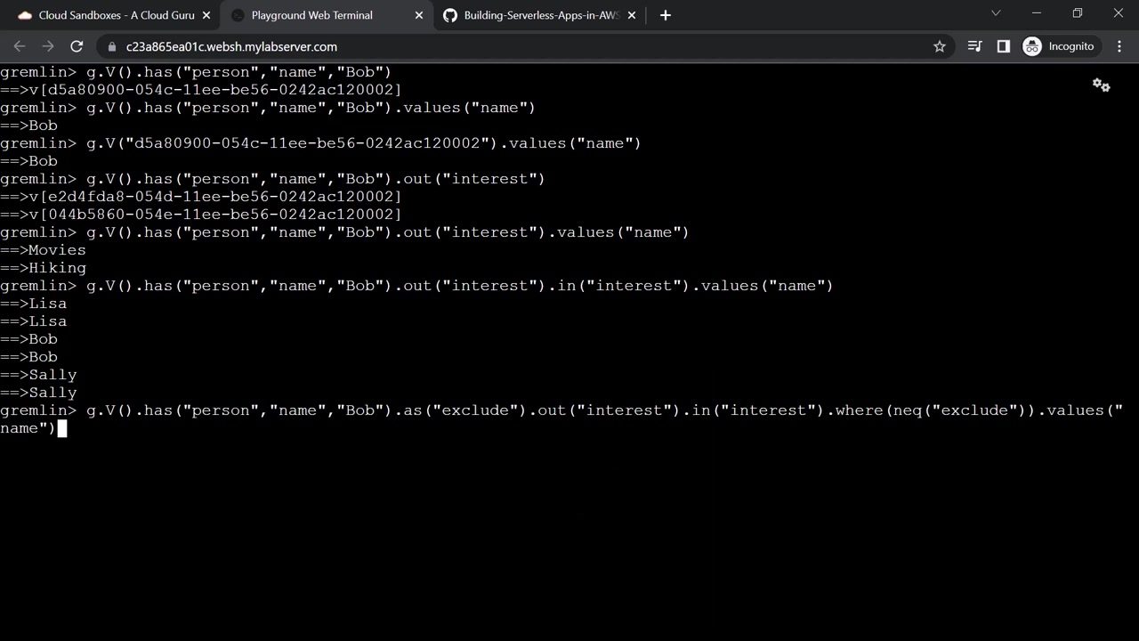This screenshot has height=641, width=1139.
Task: Expand the tab search dropdown arrow
Action: click(x=996, y=13)
